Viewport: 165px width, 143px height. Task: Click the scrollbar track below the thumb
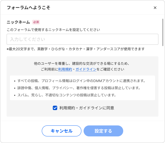pyautogui.click(x=163, y=82)
